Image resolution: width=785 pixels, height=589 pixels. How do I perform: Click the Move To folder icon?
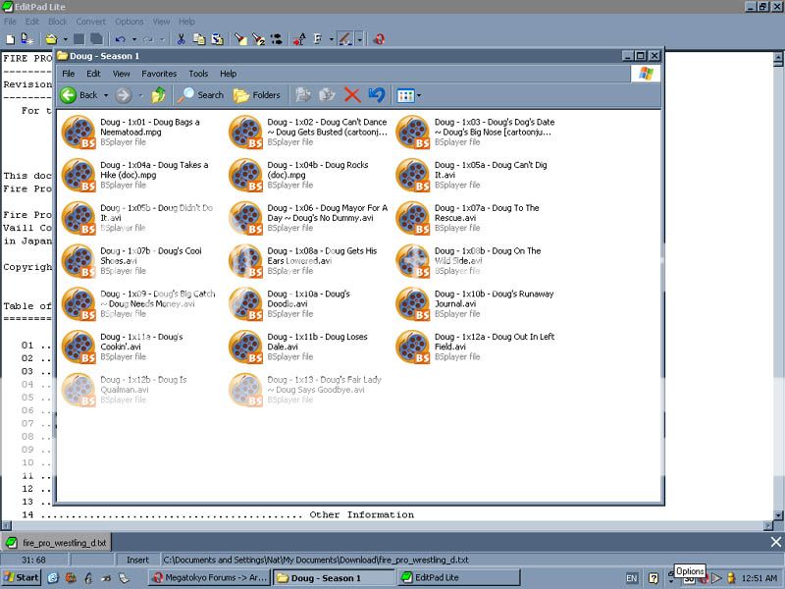[303, 95]
